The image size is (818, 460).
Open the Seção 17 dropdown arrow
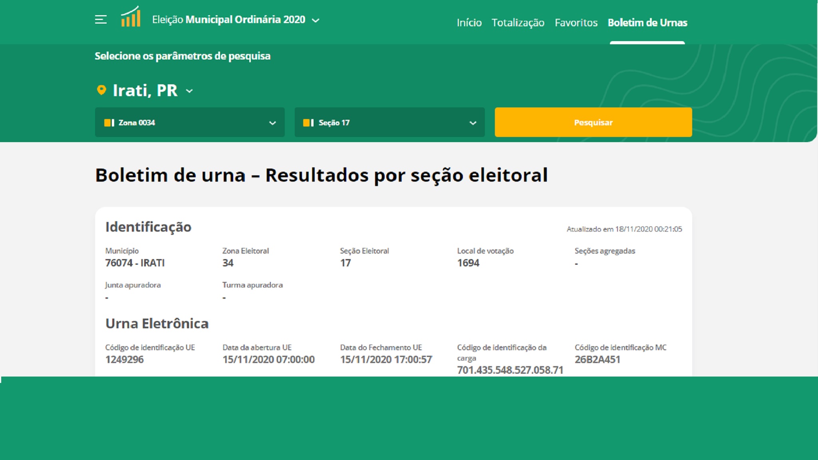[473, 123]
